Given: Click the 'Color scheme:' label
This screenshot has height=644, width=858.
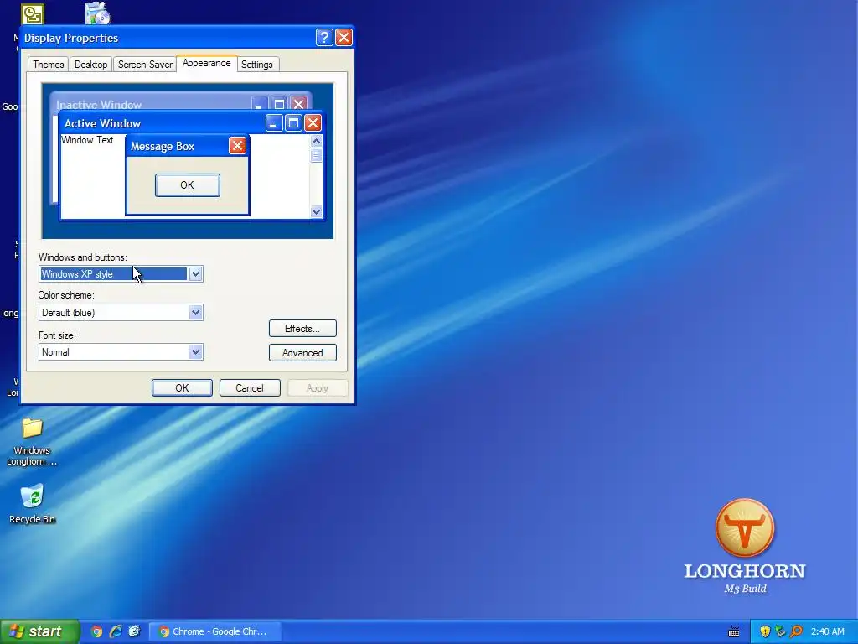Looking at the screenshot, I should [x=66, y=295].
